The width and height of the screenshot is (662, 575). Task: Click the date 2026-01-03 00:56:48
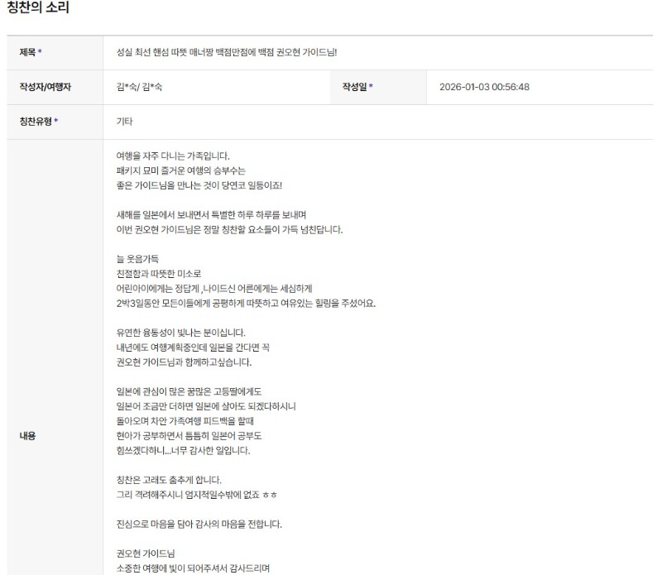(484, 87)
